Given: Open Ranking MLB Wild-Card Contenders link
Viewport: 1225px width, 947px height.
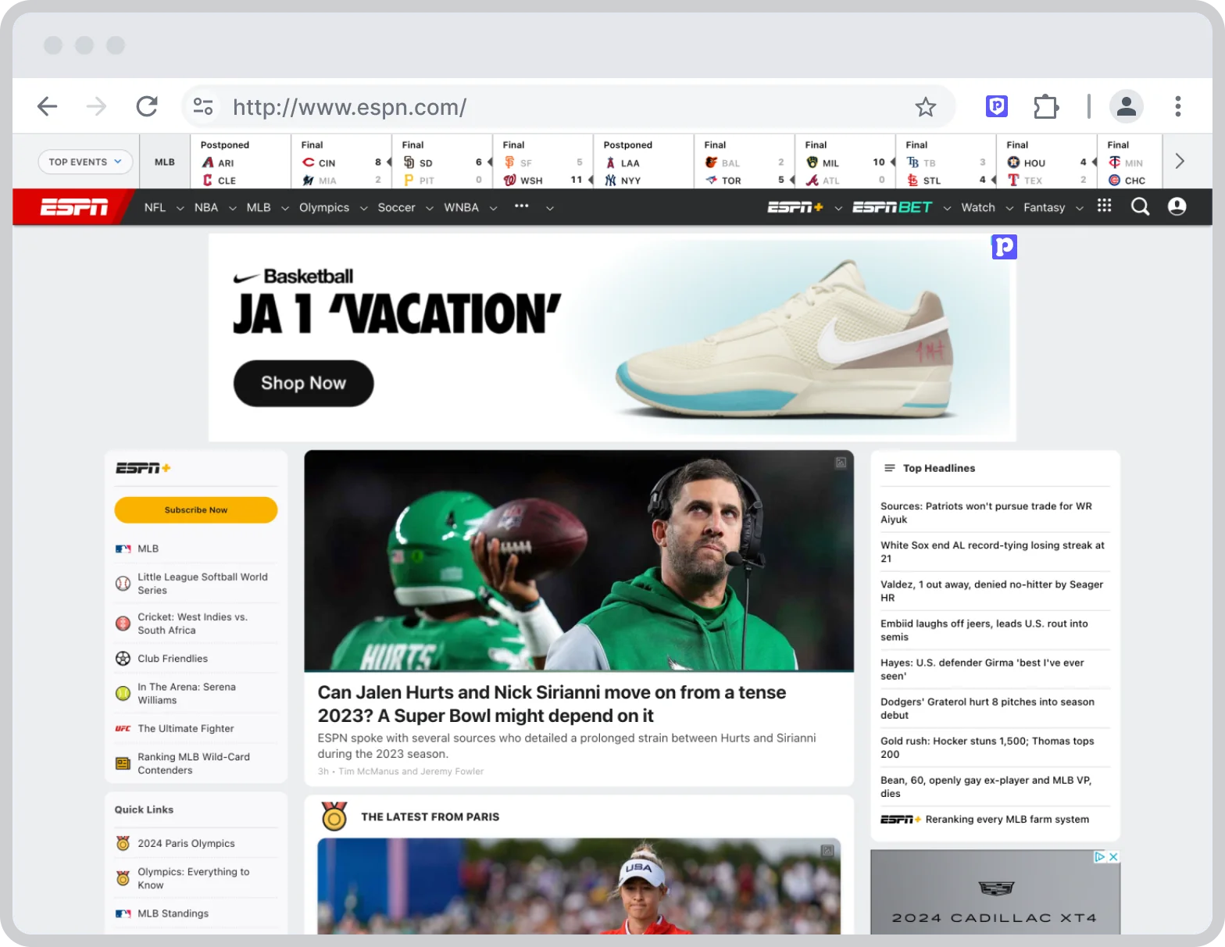Looking at the screenshot, I should click(x=194, y=763).
